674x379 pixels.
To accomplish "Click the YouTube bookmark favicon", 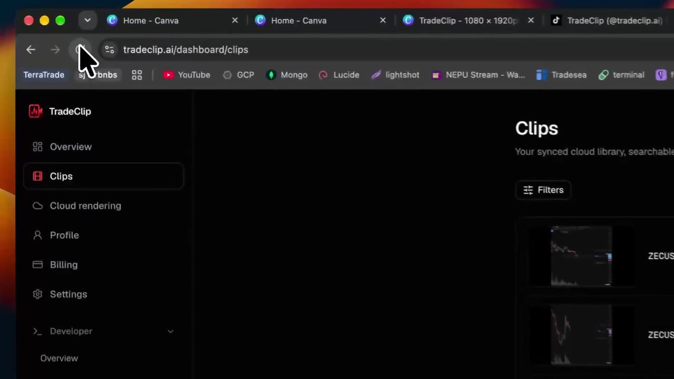I will pos(168,75).
